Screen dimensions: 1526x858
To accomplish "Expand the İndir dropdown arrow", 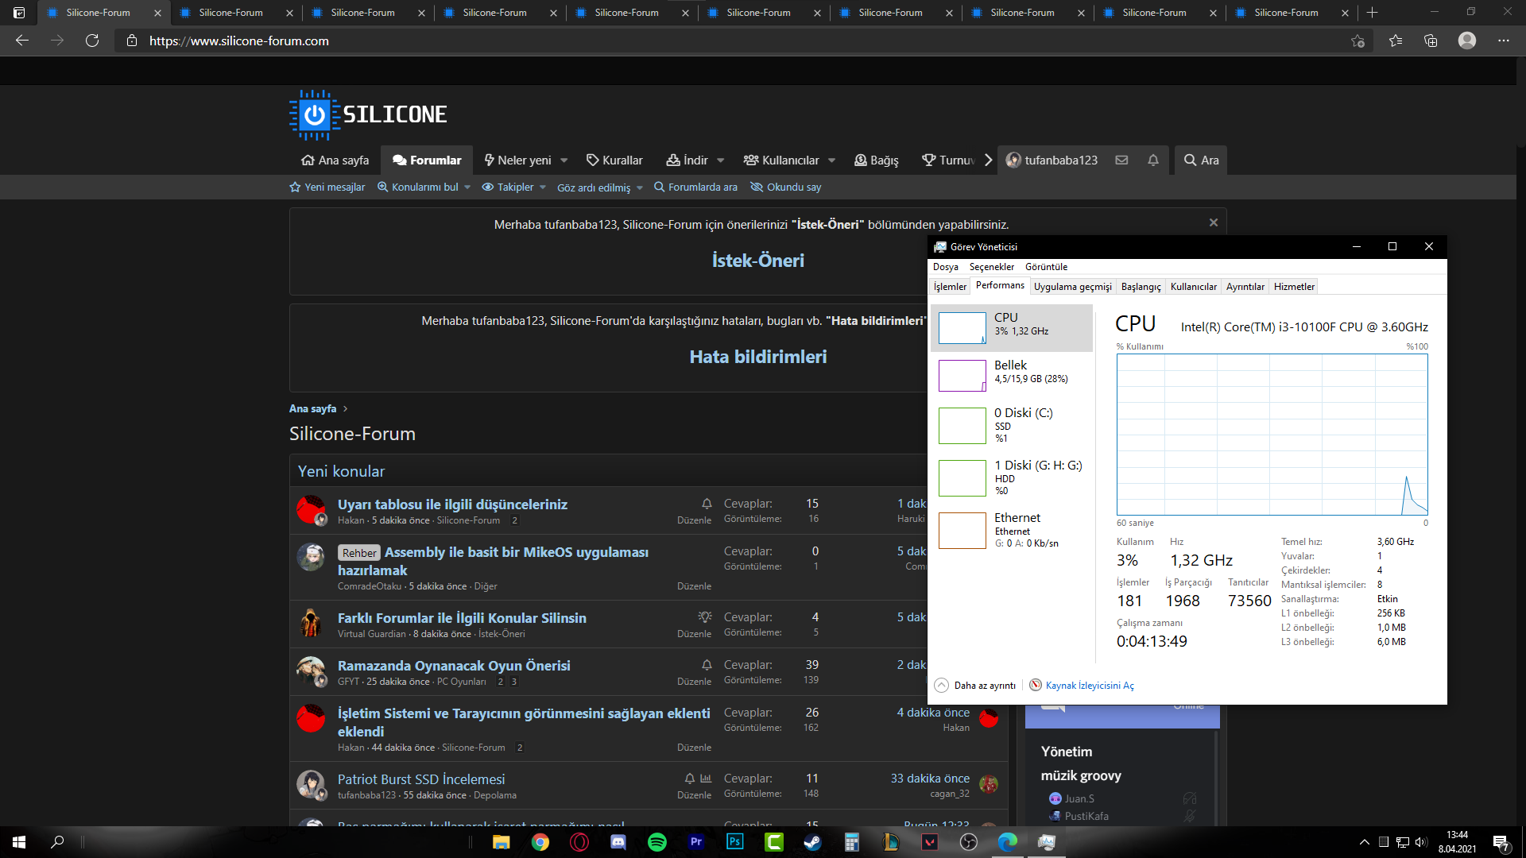I will (720, 160).
